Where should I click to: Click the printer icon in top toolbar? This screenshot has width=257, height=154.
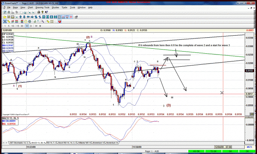(39, 12)
